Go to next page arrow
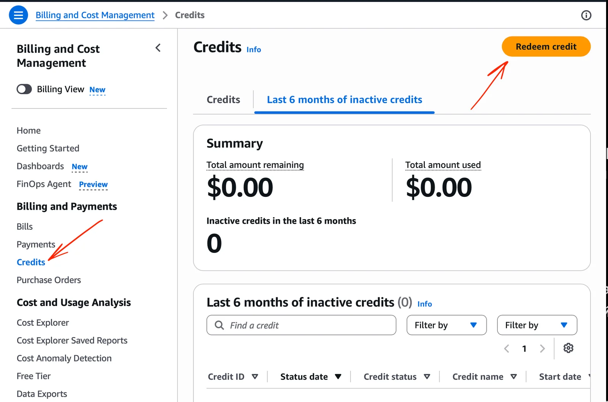Screen dimensions: 608x402 tap(542, 349)
